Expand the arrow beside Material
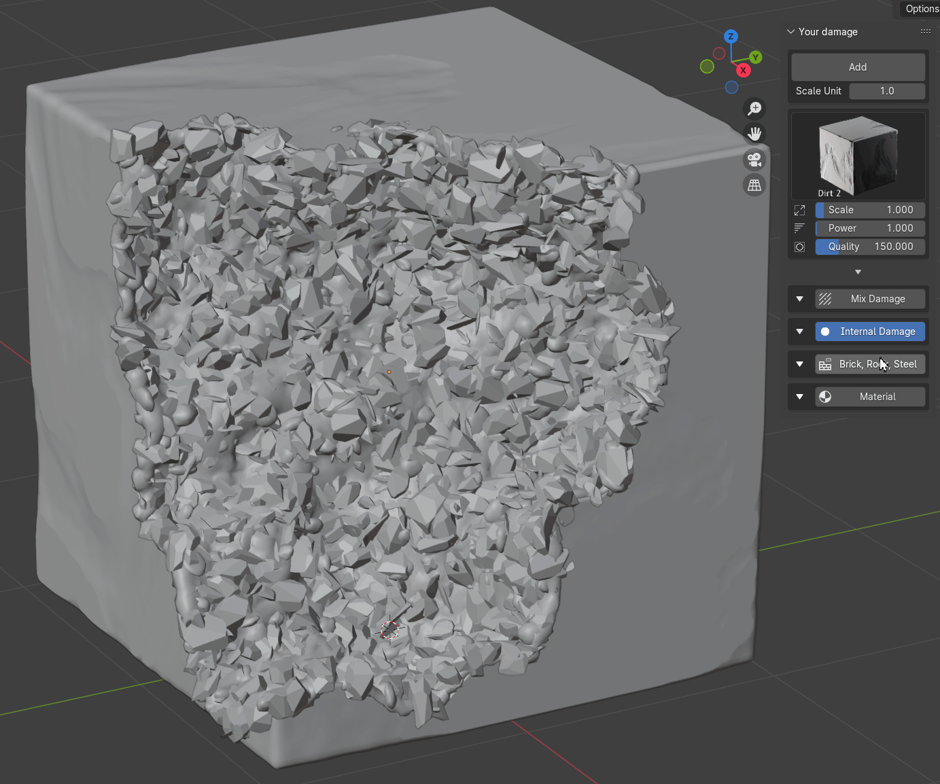940x784 pixels. [x=800, y=397]
